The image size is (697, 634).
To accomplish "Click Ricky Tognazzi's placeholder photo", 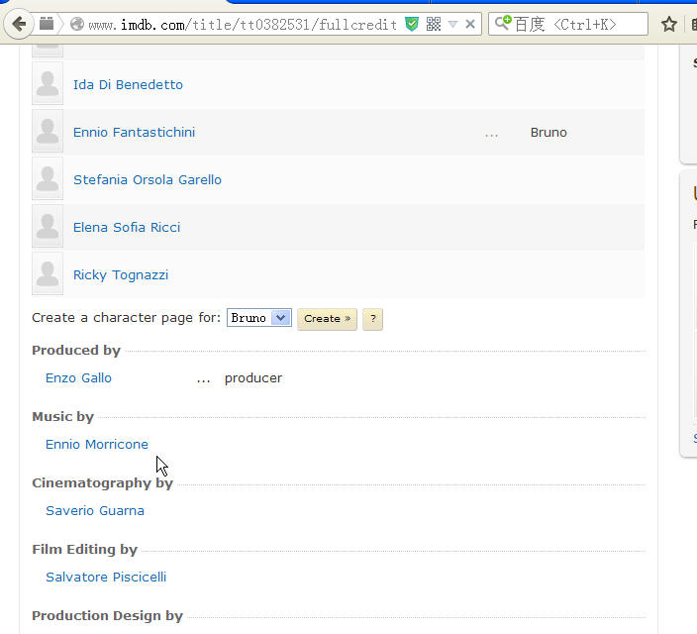I will (x=48, y=274).
